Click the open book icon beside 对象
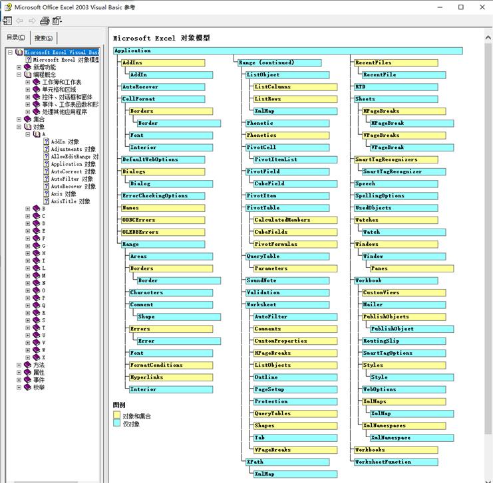493x483 pixels. click(28, 127)
